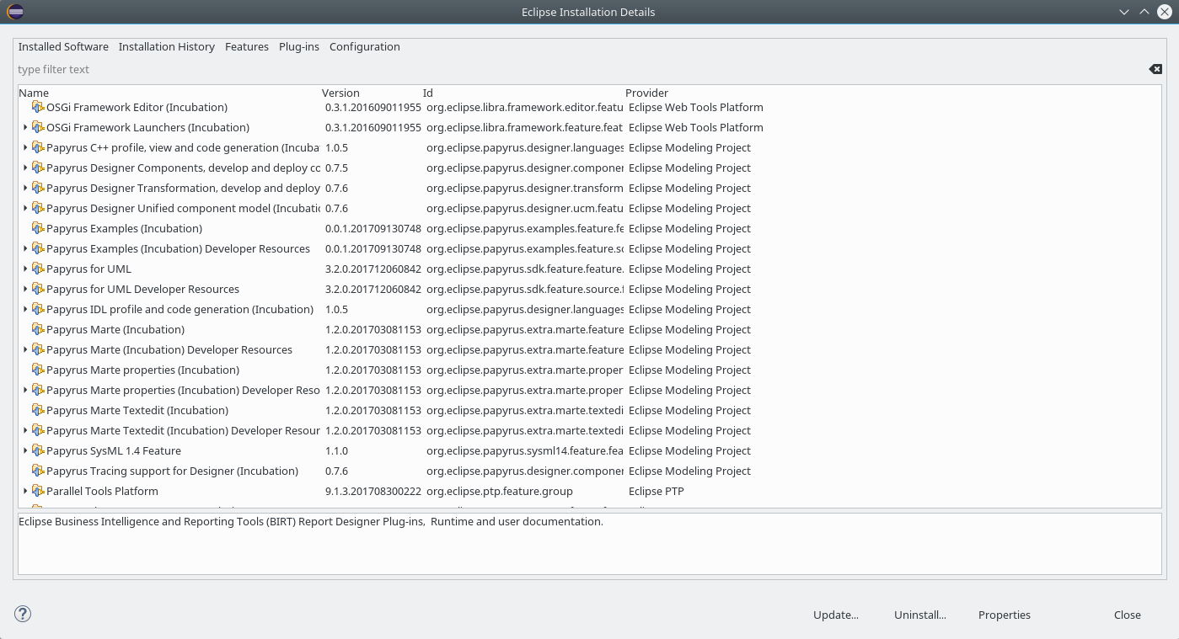This screenshot has width=1179, height=639.
Task: Click the icon next to Papyrus Designer Components row
Action: [38, 168]
